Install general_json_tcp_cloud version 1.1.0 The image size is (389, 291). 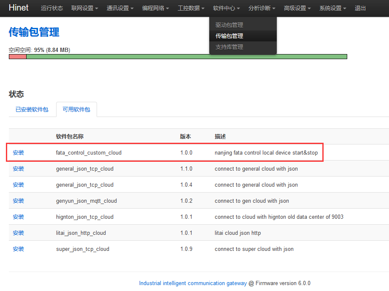click(x=19, y=169)
